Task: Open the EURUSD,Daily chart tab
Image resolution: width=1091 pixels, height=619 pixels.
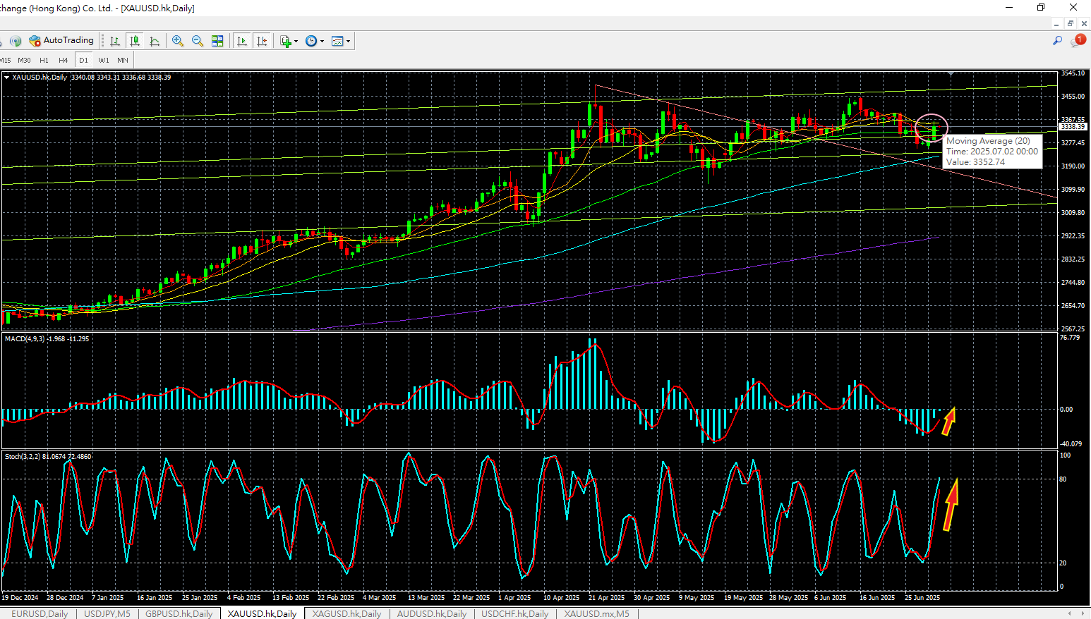Action: click(40, 613)
